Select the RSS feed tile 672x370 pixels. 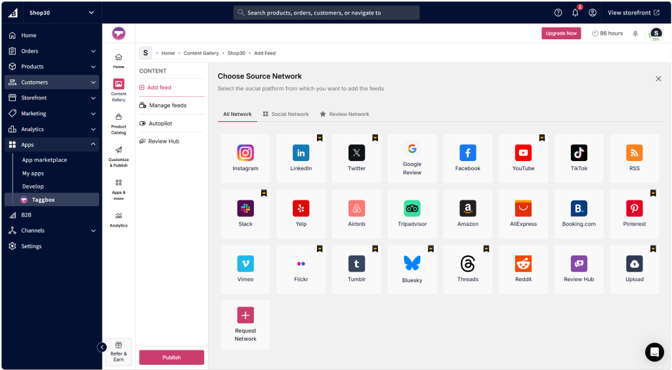(635, 158)
